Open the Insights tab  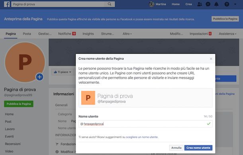click(88, 33)
